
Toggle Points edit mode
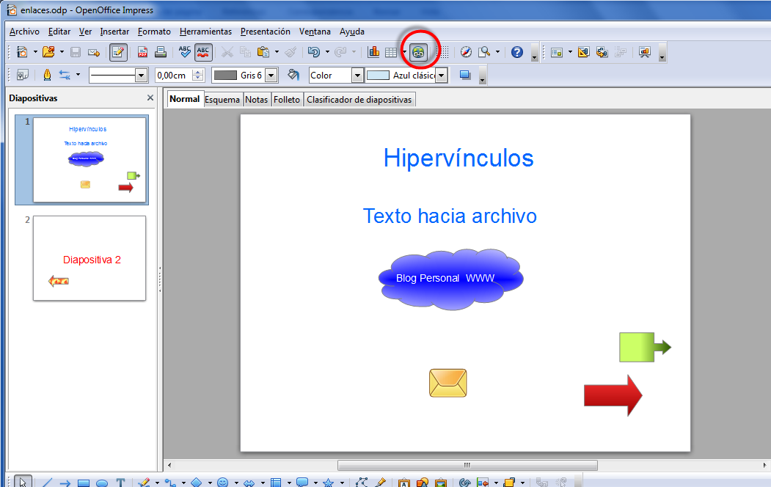[x=362, y=483]
